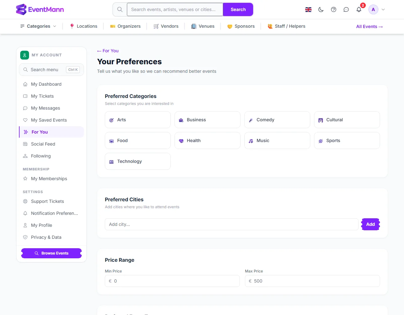404x315 pixels.
Task: Click the purple Search button
Action: (238, 9)
